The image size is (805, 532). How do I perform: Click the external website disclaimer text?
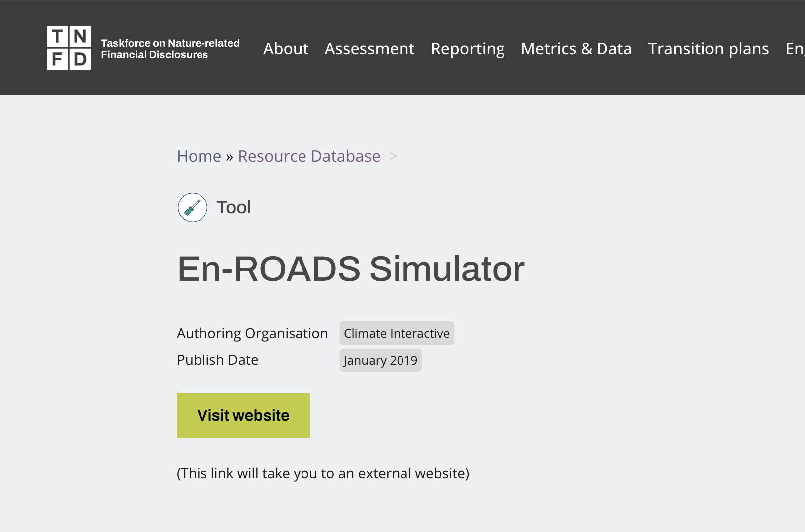point(322,473)
